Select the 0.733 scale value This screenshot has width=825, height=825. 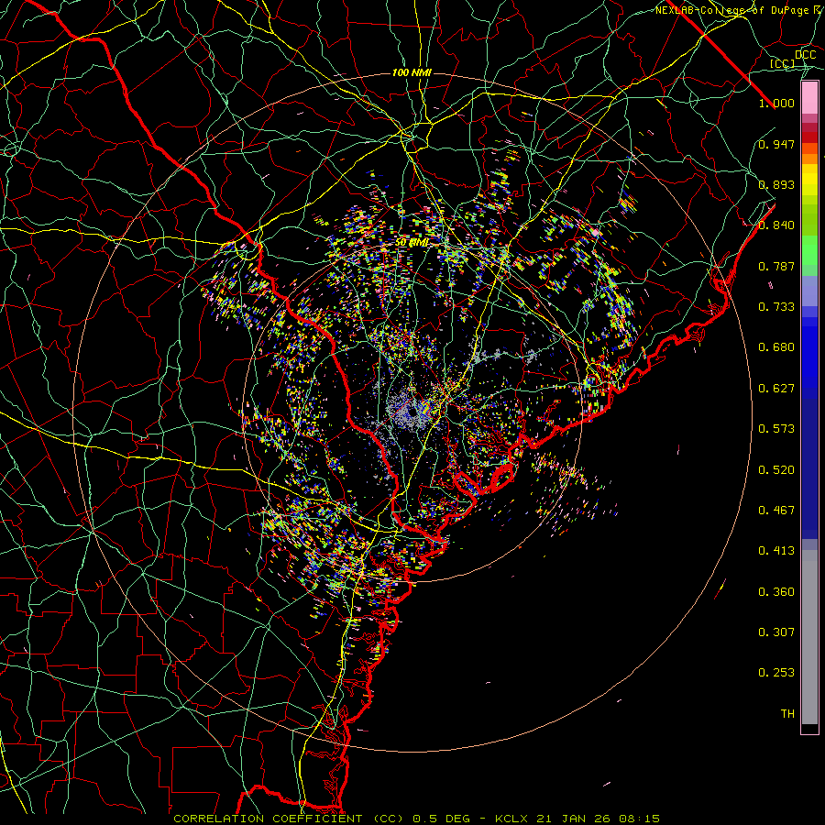coord(776,307)
